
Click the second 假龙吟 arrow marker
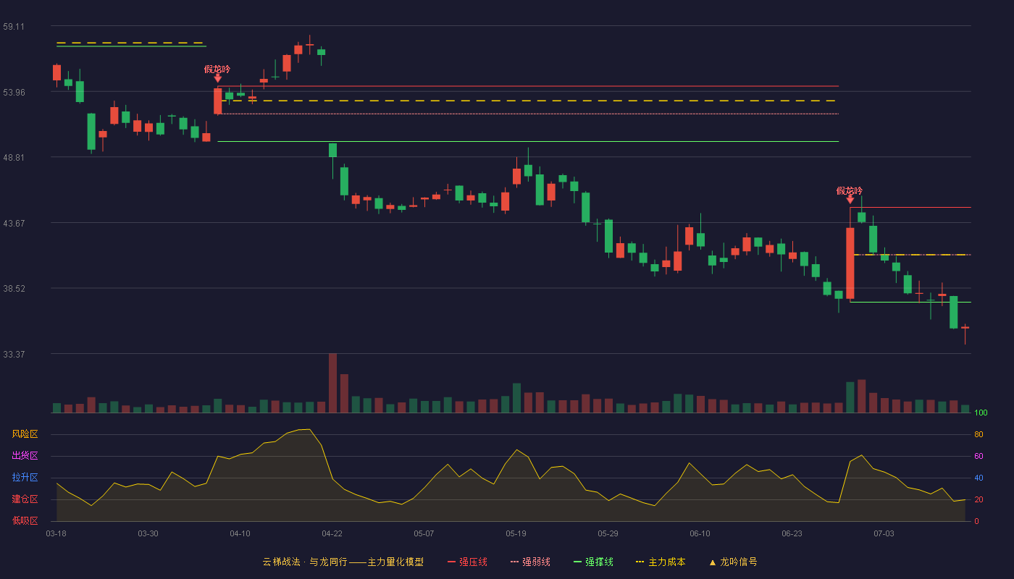[x=850, y=200]
